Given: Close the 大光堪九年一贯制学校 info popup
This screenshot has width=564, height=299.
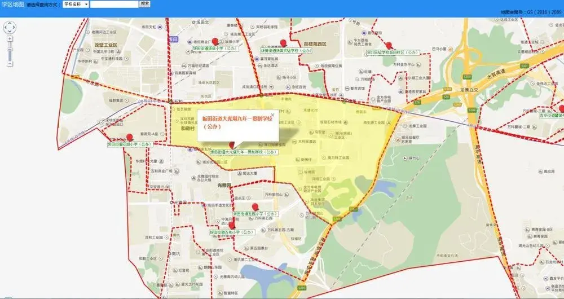Looking at the screenshot, I should point(272,115).
